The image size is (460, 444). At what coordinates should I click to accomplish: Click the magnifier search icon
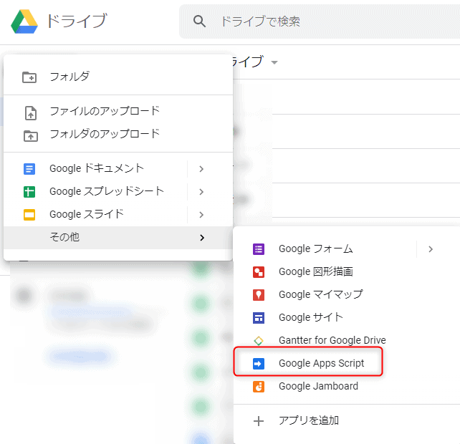[200, 21]
